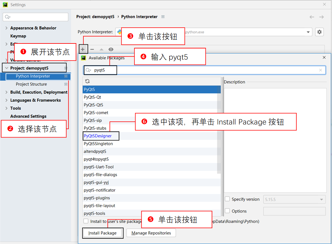
Task: Open the Python Interpreter path dropdown
Action: [x=308, y=32]
